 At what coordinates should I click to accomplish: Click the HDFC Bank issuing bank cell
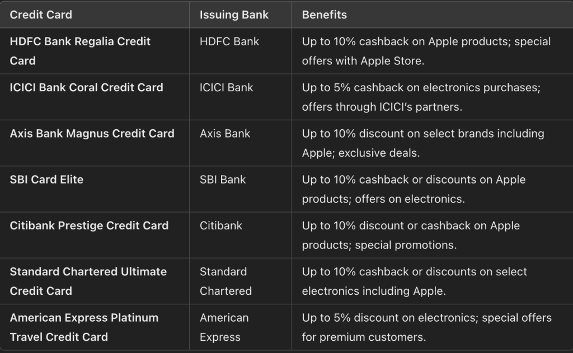pos(229,41)
